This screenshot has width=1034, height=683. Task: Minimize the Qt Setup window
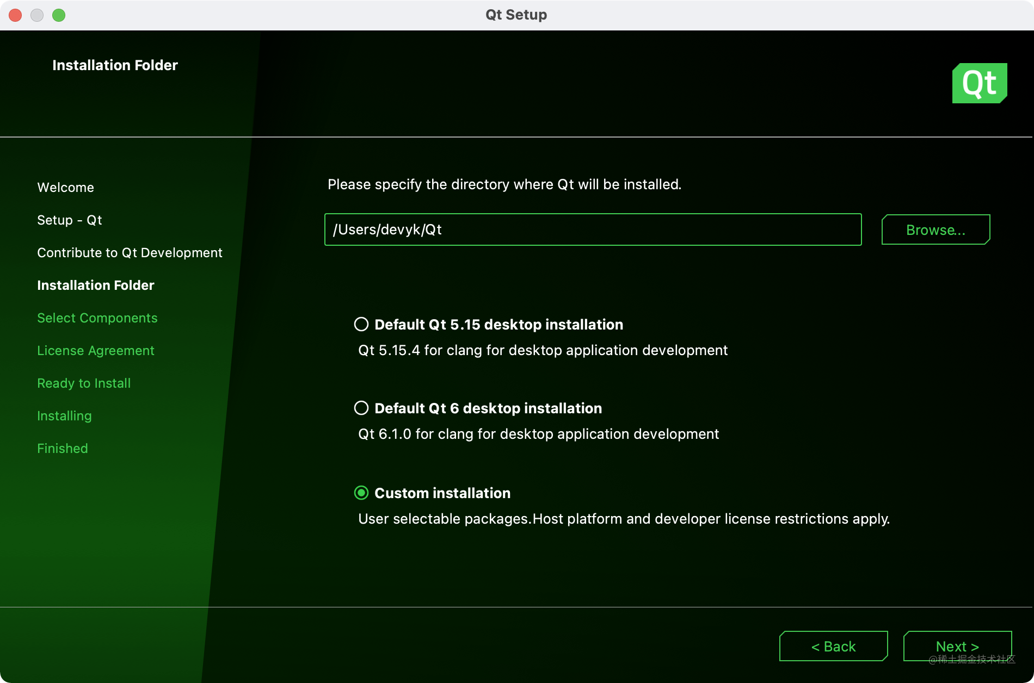coord(37,15)
